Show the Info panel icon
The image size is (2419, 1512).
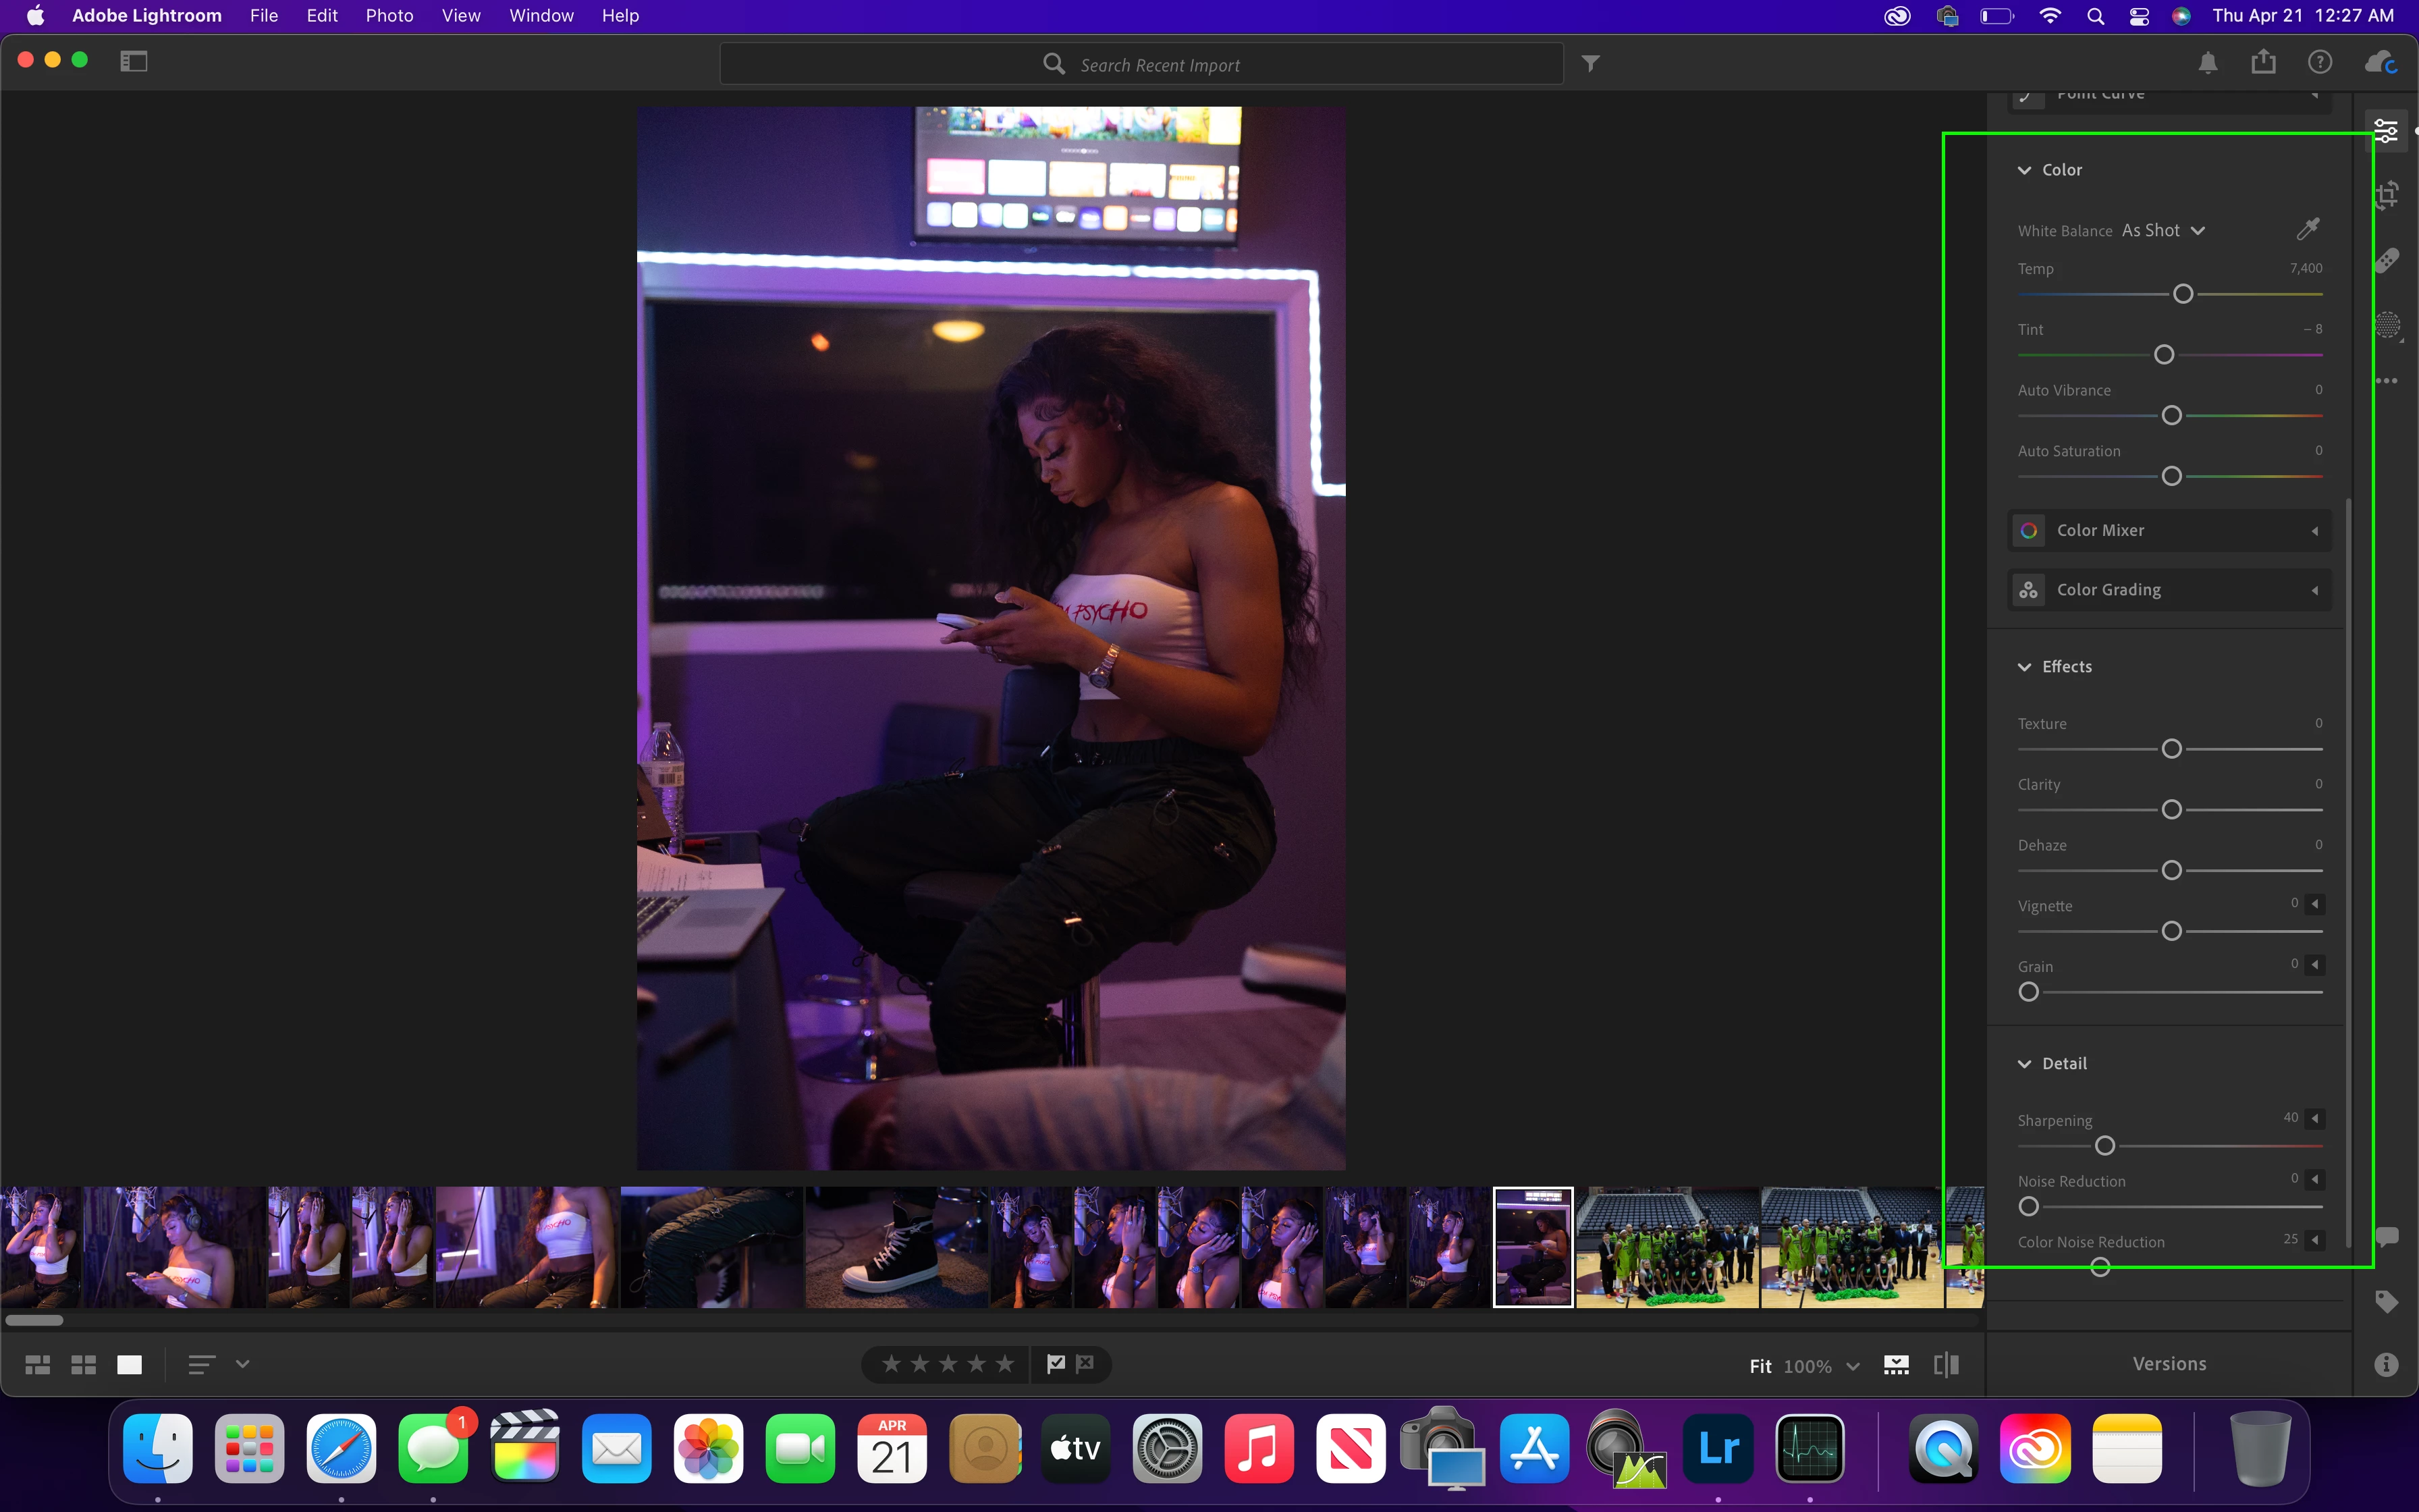click(2387, 1364)
